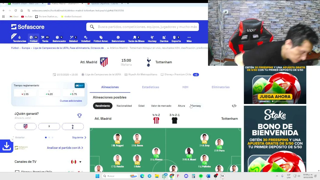
Task: Open the Tenis de Mesa section
Action: pyautogui.click(x=136, y=39)
